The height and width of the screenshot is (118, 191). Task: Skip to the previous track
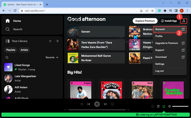[x=89, y=104]
